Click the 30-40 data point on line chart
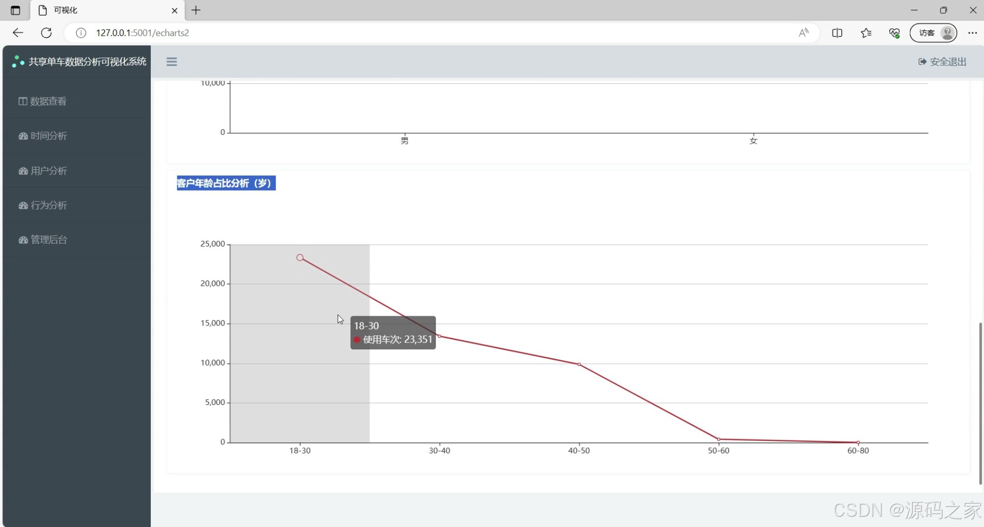The height and width of the screenshot is (527, 984). (439, 336)
